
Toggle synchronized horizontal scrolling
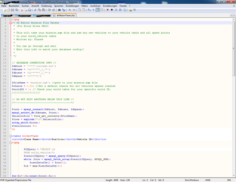pos(83,10)
